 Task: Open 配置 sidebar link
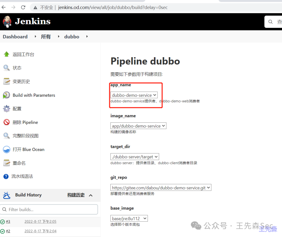pyautogui.click(x=17, y=109)
